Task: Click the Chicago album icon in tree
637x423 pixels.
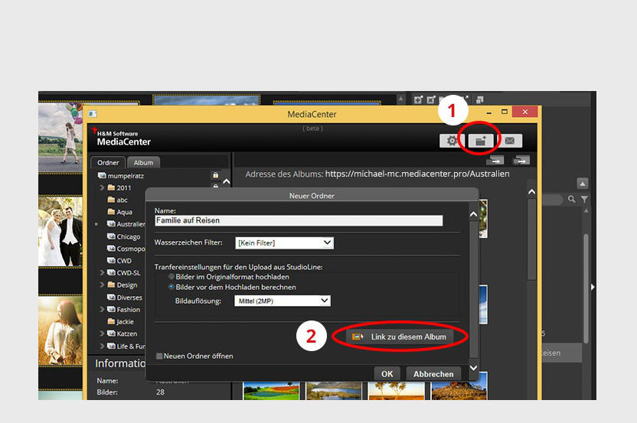Action: 111,236
